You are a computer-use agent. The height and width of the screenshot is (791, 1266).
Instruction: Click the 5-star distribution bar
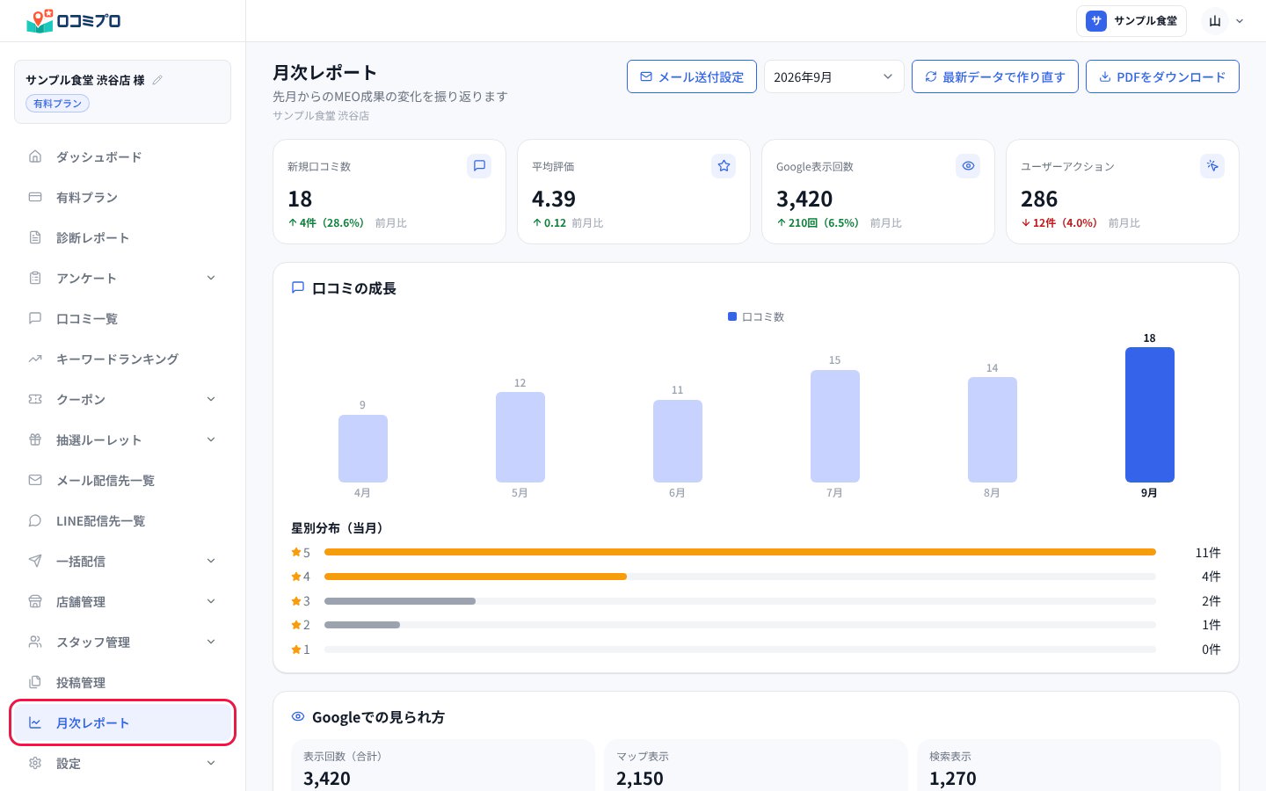[739, 552]
